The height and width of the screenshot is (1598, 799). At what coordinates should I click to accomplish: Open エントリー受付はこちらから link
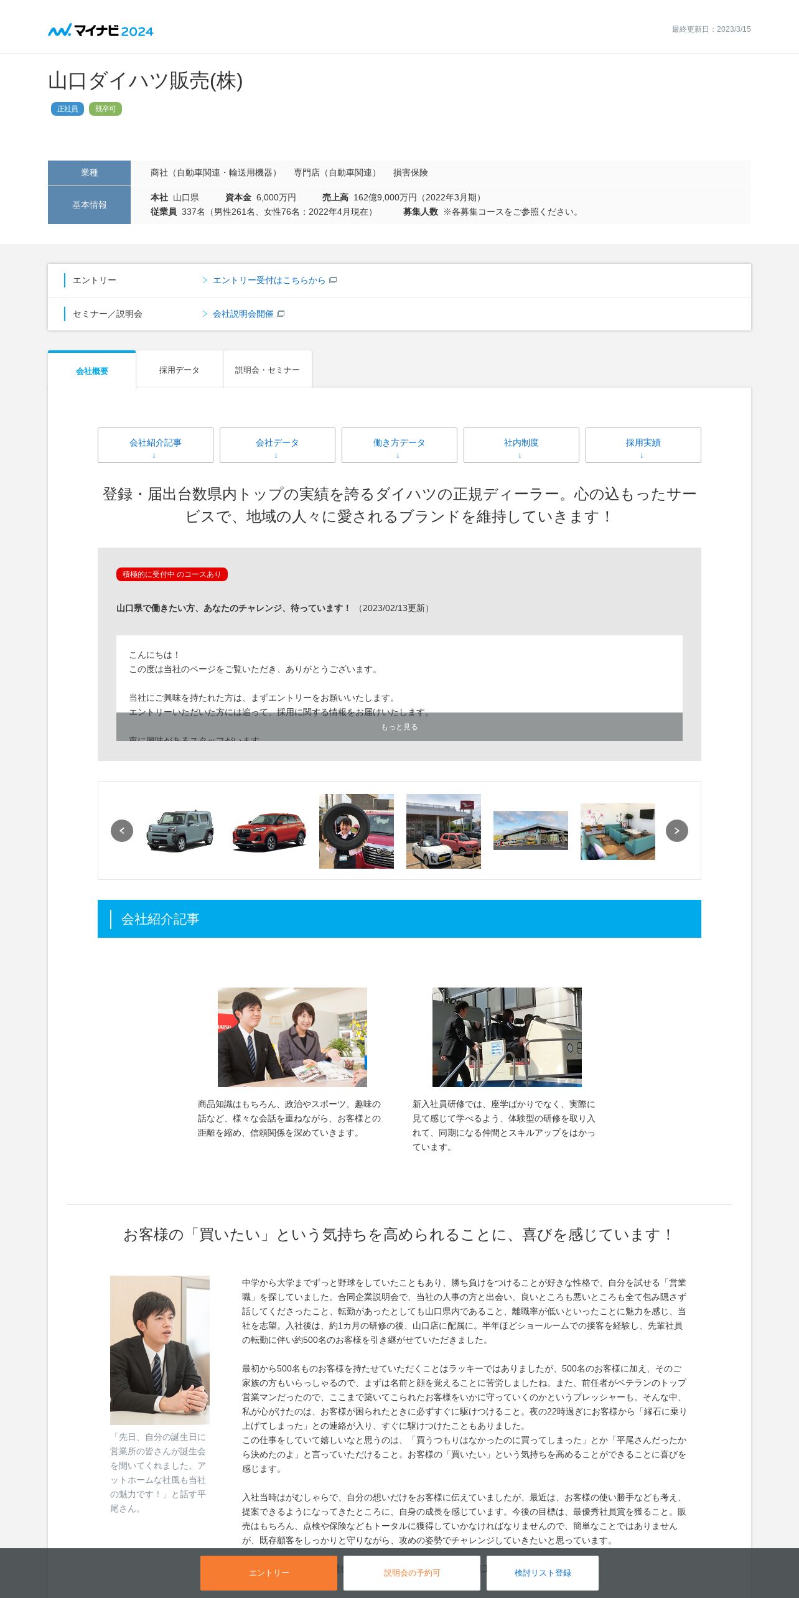269,280
